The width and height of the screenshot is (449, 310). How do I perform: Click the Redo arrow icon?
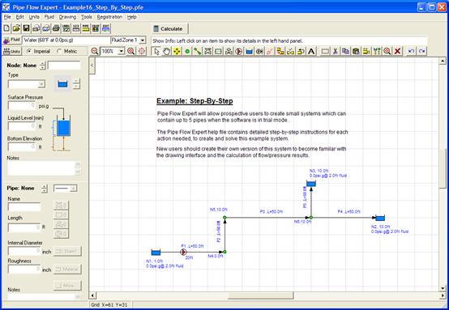(x=421, y=51)
